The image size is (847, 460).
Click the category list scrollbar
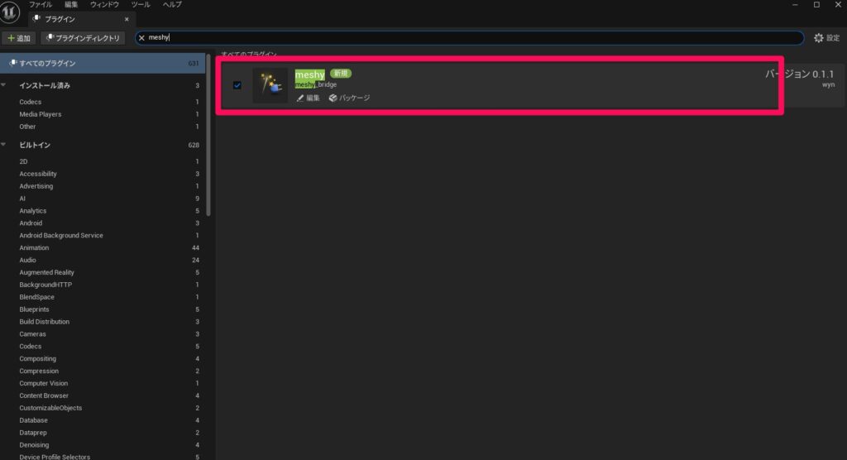(208, 135)
